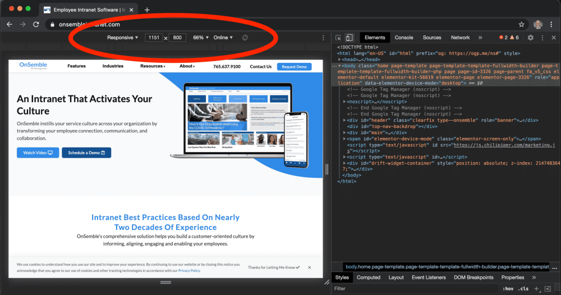Viewport: 561px width, 295px height.
Task: Dismiss the cookie notice with X
Action: point(310,268)
